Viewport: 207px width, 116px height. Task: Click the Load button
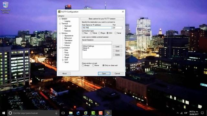[117, 46]
